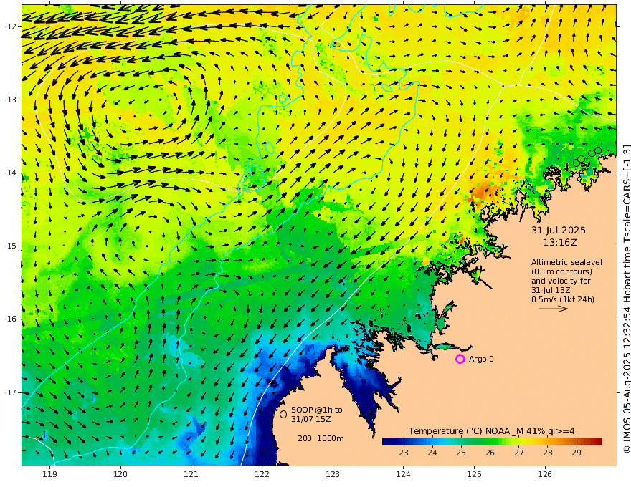Click the longitude axis label 126
631x487 pixels.
pyautogui.click(x=545, y=474)
